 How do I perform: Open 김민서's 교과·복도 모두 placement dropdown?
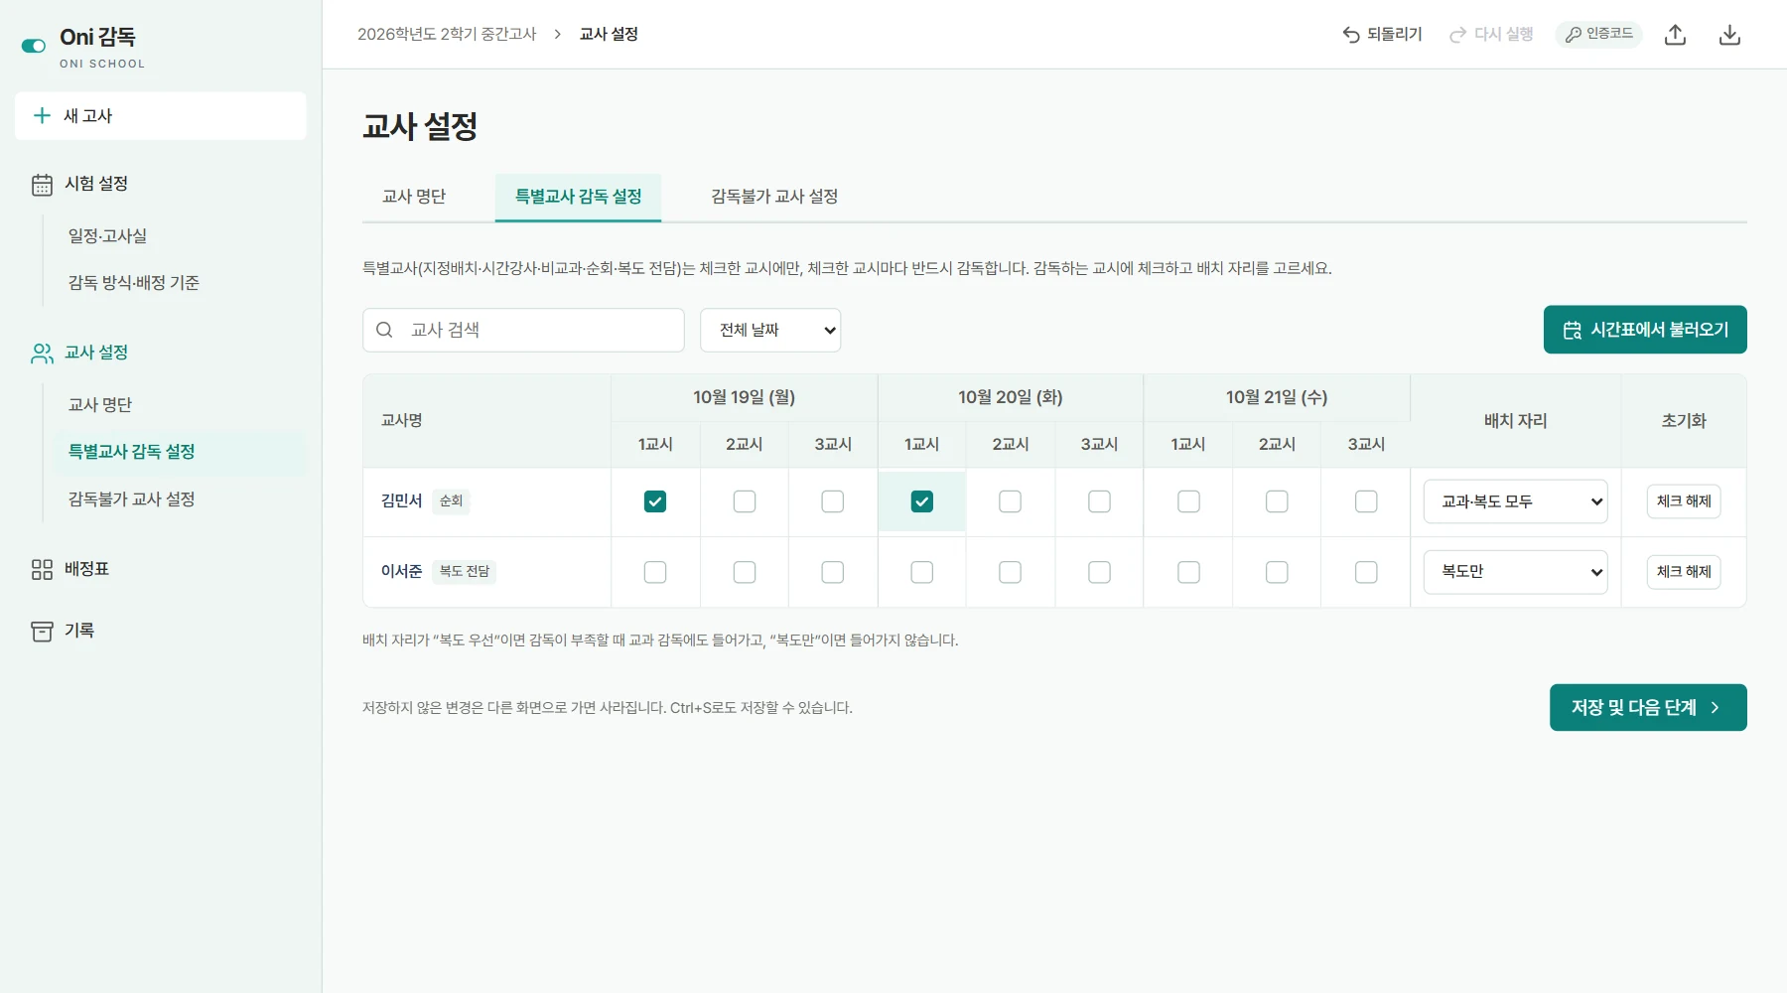(1515, 501)
